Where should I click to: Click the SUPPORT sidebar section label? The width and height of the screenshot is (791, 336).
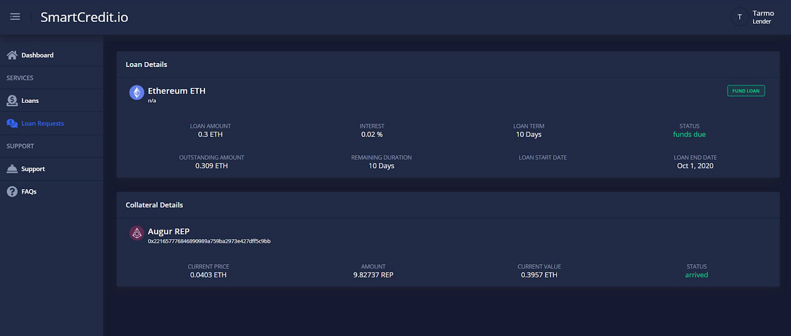click(x=20, y=146)
